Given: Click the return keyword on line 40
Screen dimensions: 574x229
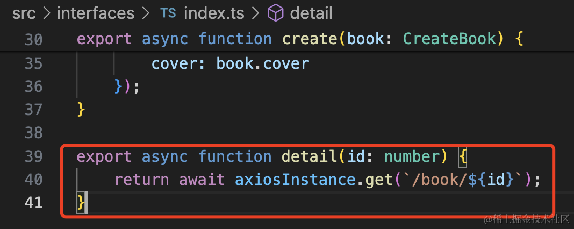Looking at the screenshot, I should click(141, 180).
